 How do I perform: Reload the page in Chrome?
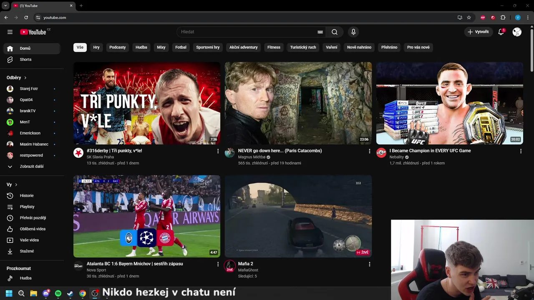click(26, 17)
